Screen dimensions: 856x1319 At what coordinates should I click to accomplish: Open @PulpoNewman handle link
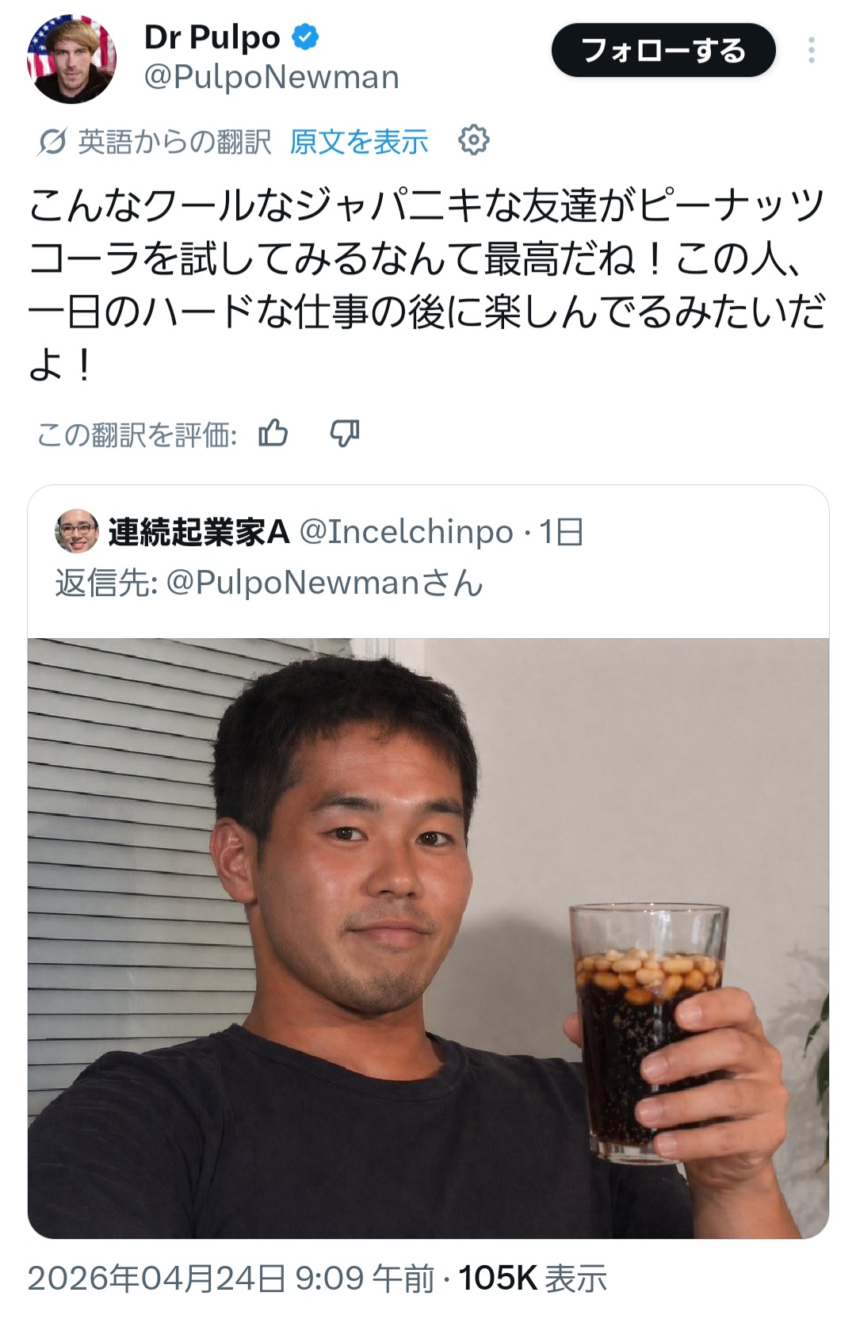click(271, 78)
